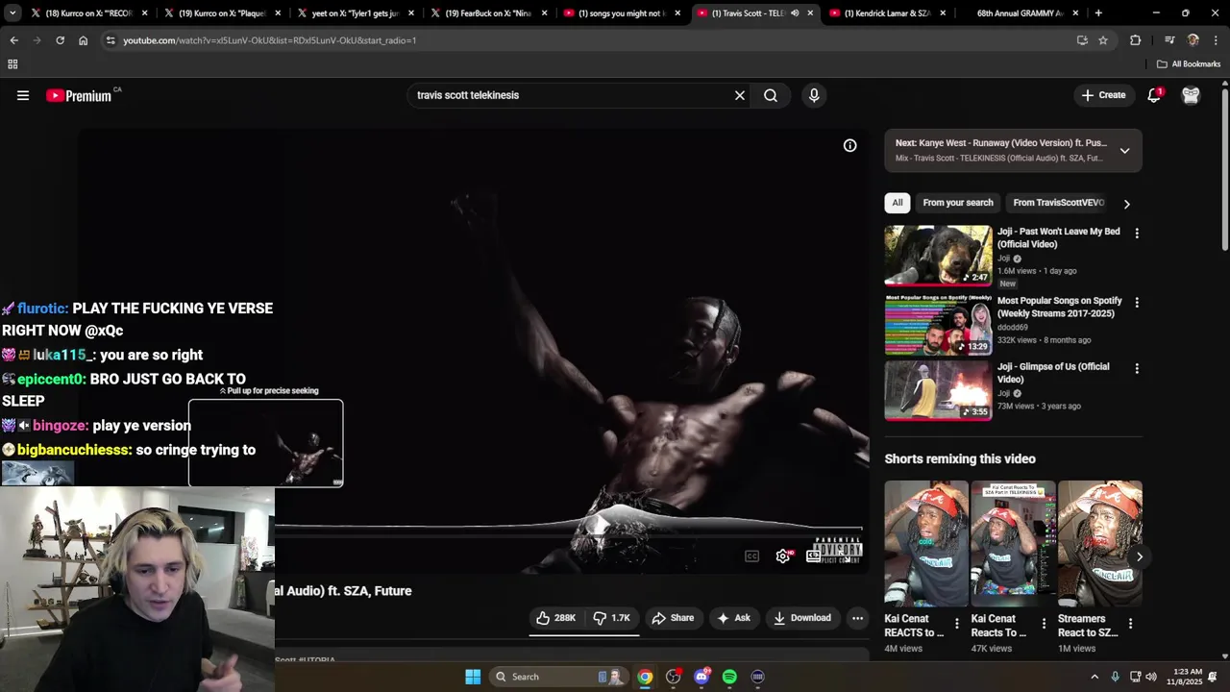The width and height of the screenshot is (1230, 692).
Task: Open options for Joji Glimpse of Us
Action: [x=1137, y=368]
